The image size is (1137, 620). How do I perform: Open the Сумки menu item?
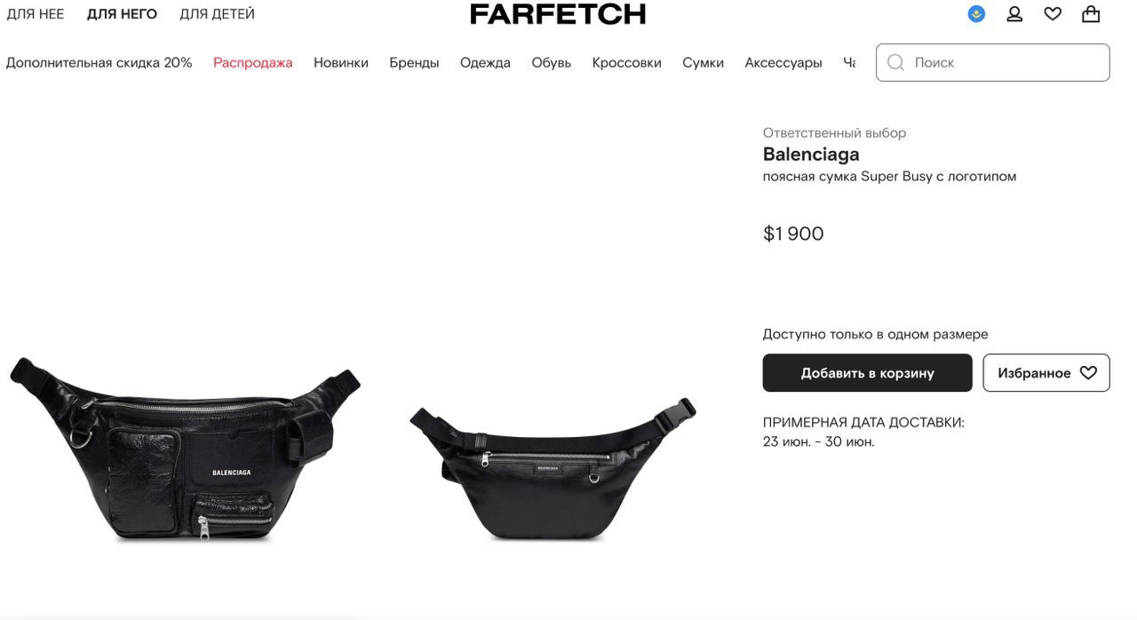click(x=703, y=62)
